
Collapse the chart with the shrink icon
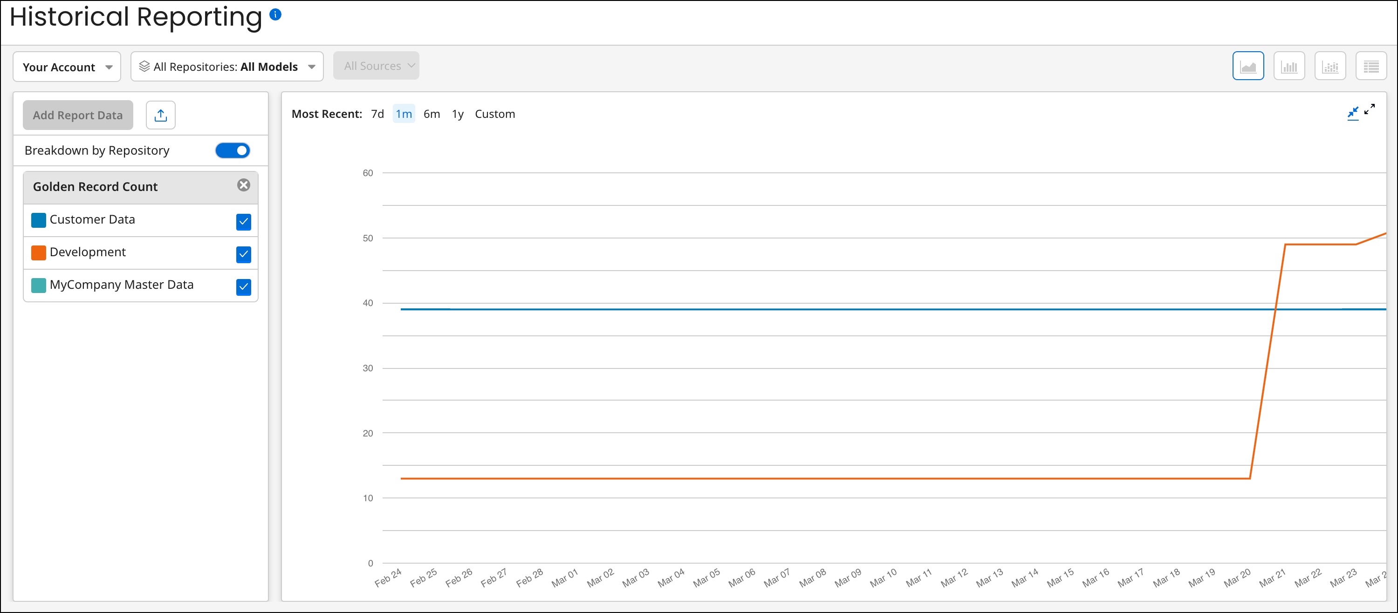(1352, 112)
